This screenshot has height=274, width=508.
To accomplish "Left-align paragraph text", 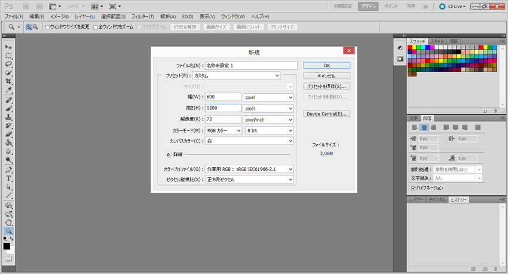I will pyautogui.click(x=414, y=128).
